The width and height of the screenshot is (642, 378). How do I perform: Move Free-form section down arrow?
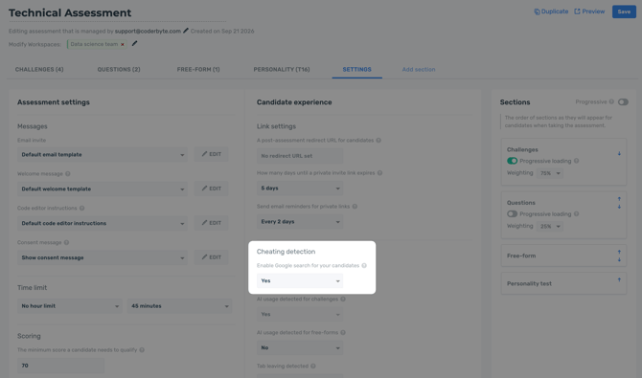619,259
